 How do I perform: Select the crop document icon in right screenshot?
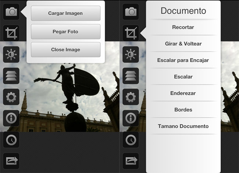click(x=131, y=33)
